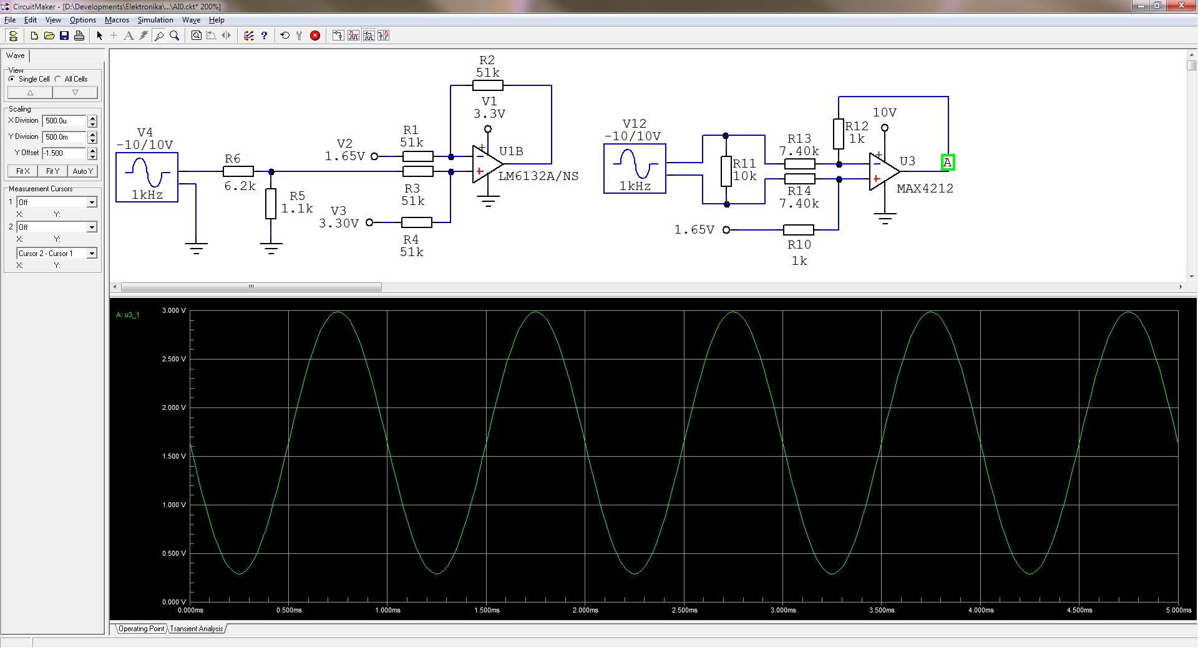Open the Macros menu

pyautogui.click(x=117, y=20)
